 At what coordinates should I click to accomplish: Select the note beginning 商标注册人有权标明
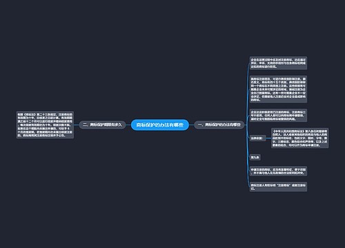coord(278,187)
